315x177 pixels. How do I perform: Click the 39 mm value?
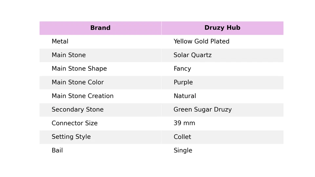[x=184, y=124]
